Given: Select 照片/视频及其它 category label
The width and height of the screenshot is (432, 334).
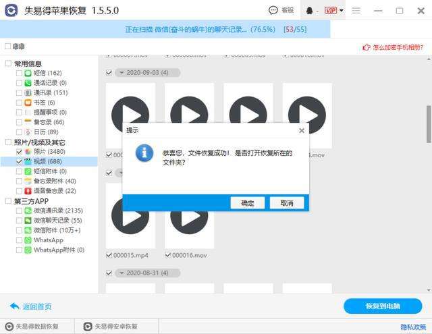Looking at the screenshot, I should point(39,142).
